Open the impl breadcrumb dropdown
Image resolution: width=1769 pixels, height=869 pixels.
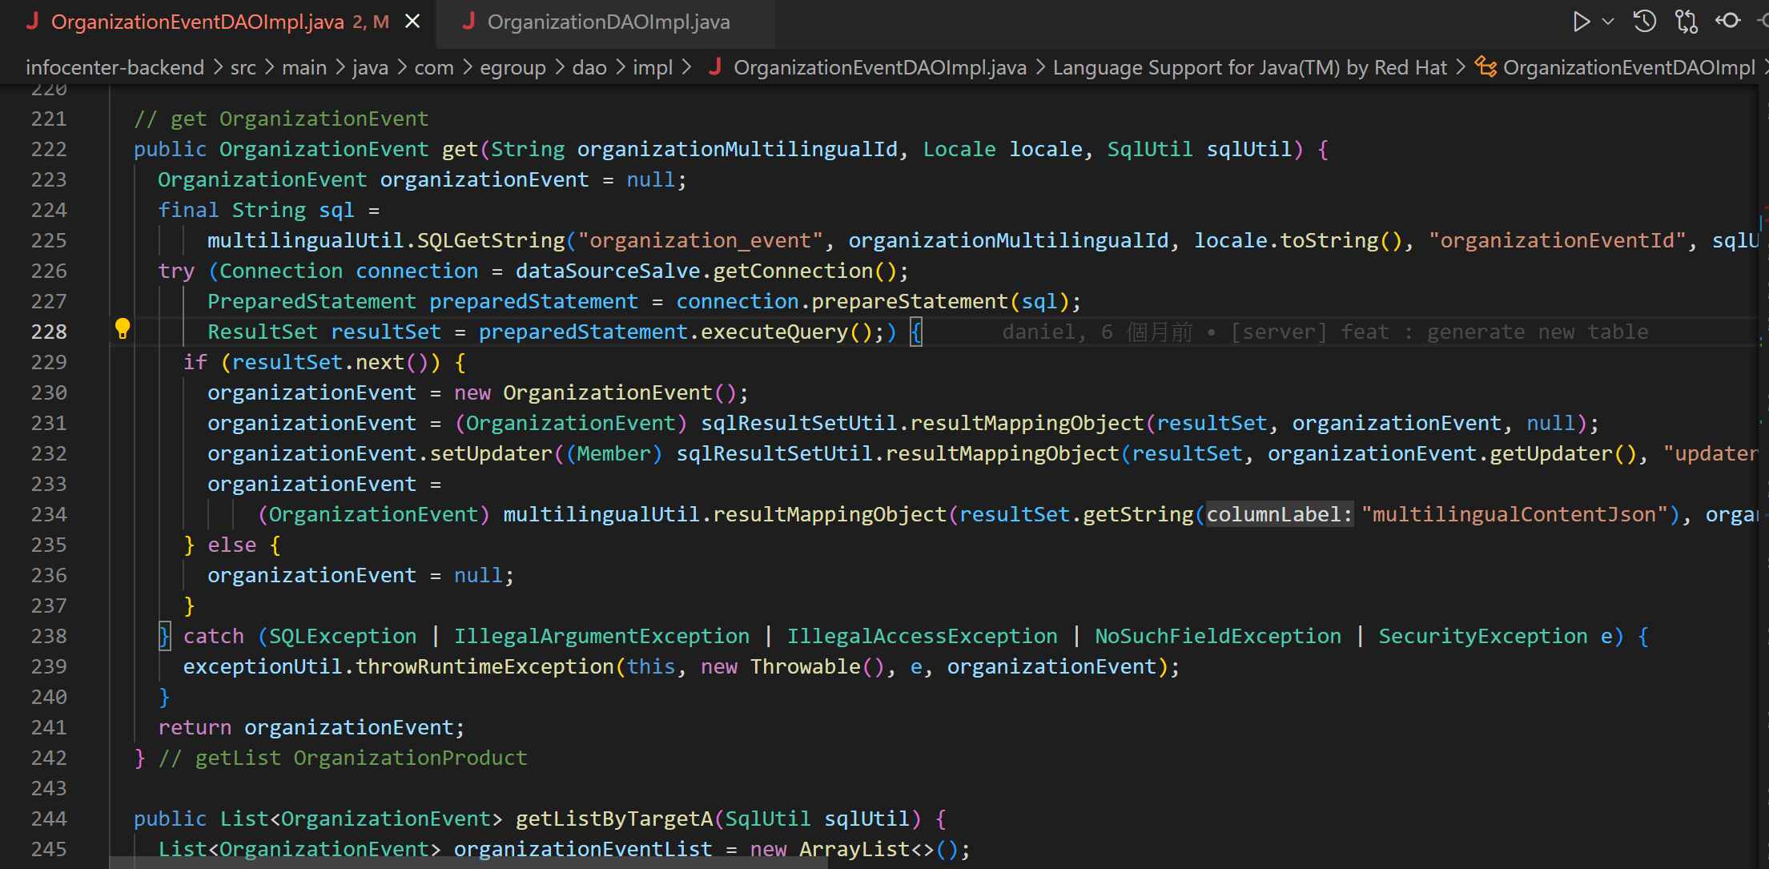tap(652, 67)
